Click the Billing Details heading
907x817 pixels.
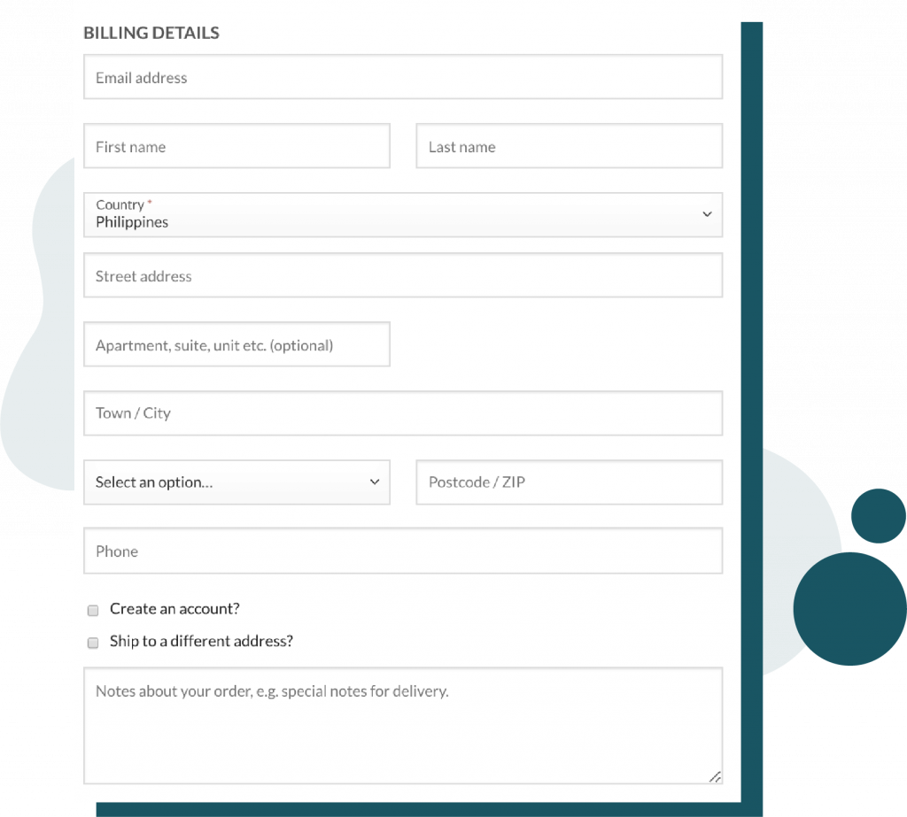[x=151, y=34]
